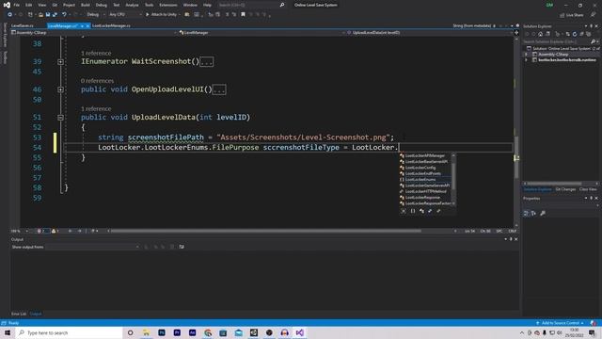Click the '1 reference' link above WaitScreenshot

(x=96, y=54)
